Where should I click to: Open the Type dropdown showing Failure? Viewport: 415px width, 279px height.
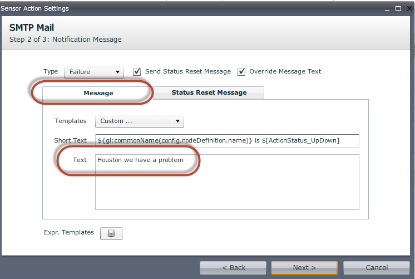(94, 72)
